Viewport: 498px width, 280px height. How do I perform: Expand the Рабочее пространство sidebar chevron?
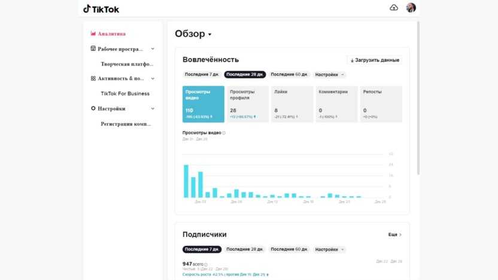click(x=153, y=48)
